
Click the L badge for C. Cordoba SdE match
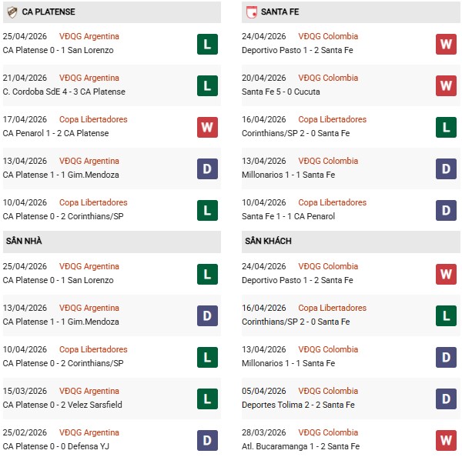coord(206,85)
